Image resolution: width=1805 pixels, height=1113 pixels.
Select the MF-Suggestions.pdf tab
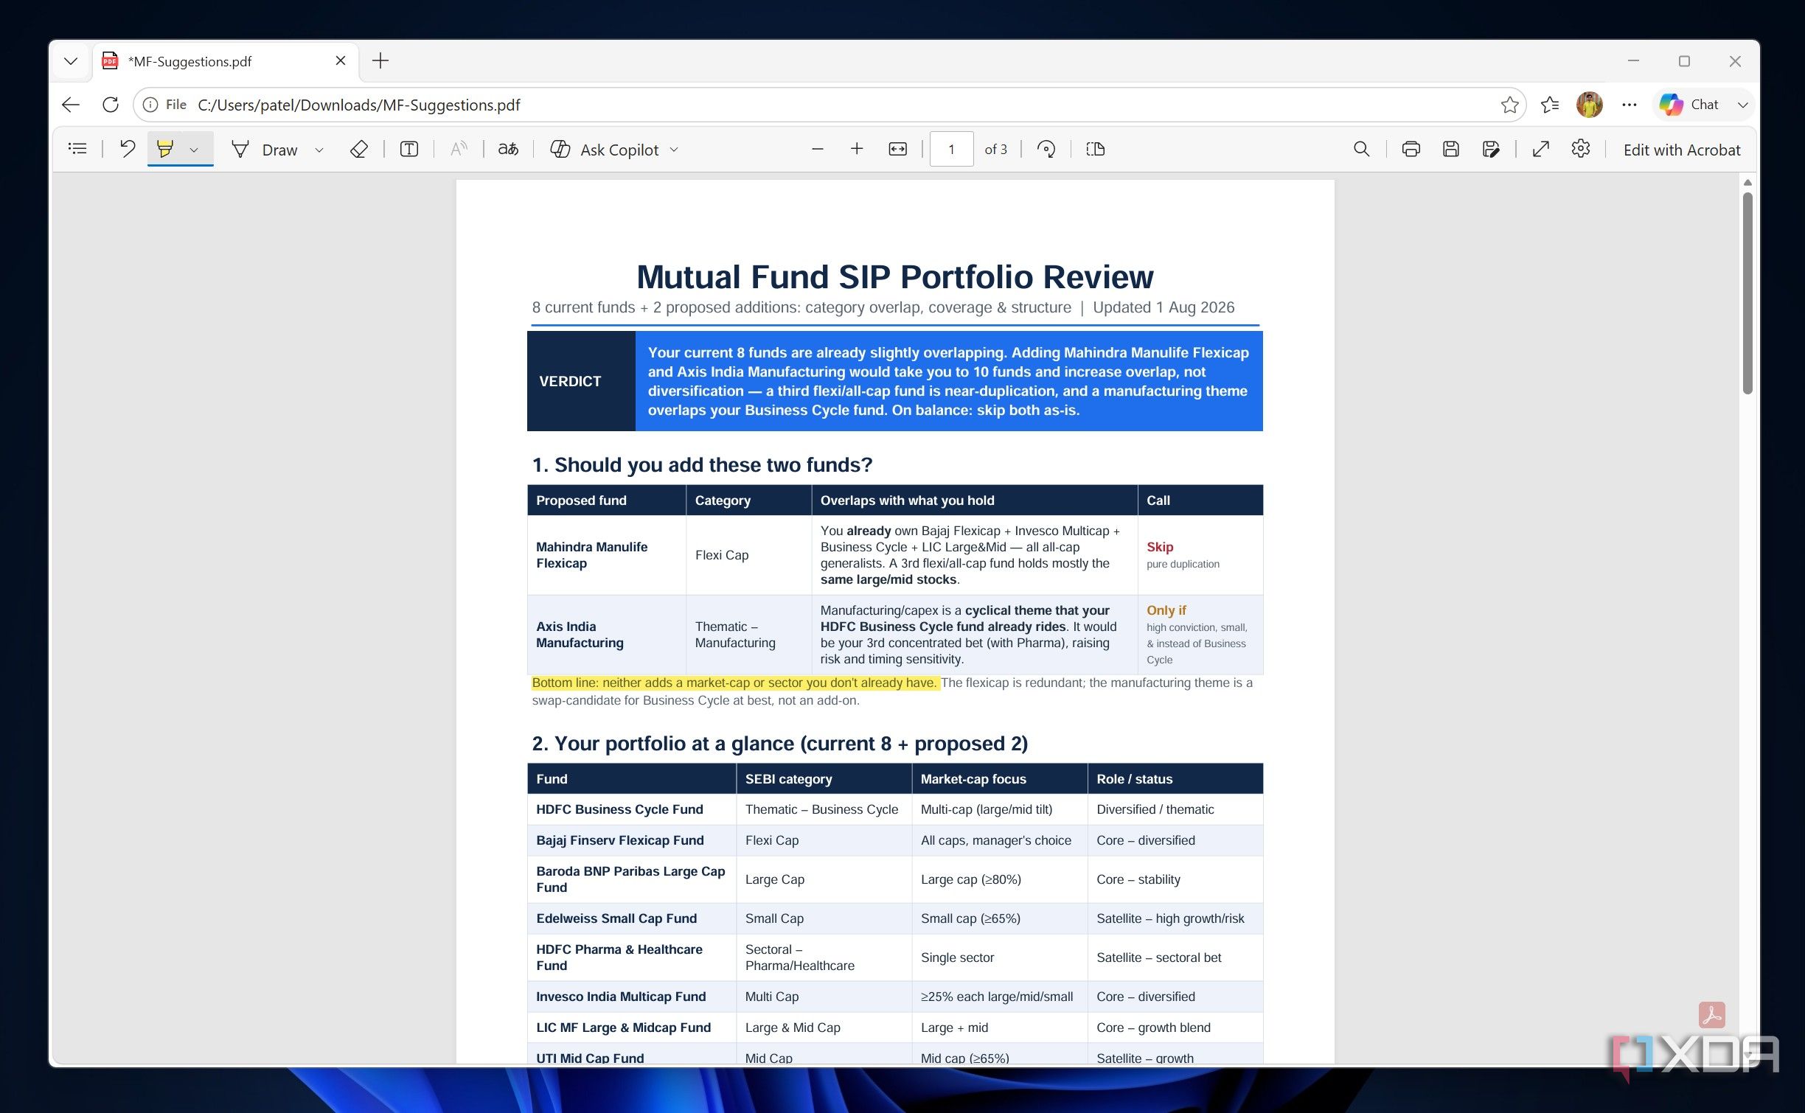[x=225, y=61]
